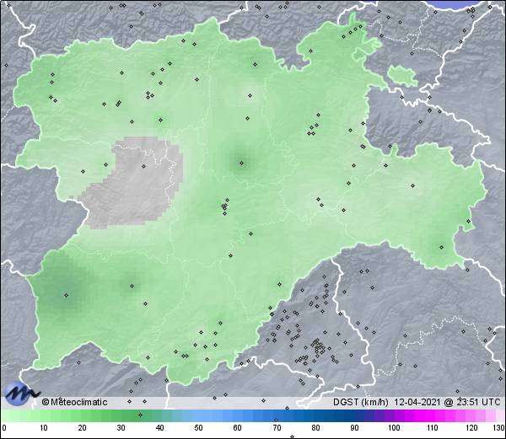Click the scale label 130
The image size is (506, 439).
pyautogui.click(x=499, y=428)
